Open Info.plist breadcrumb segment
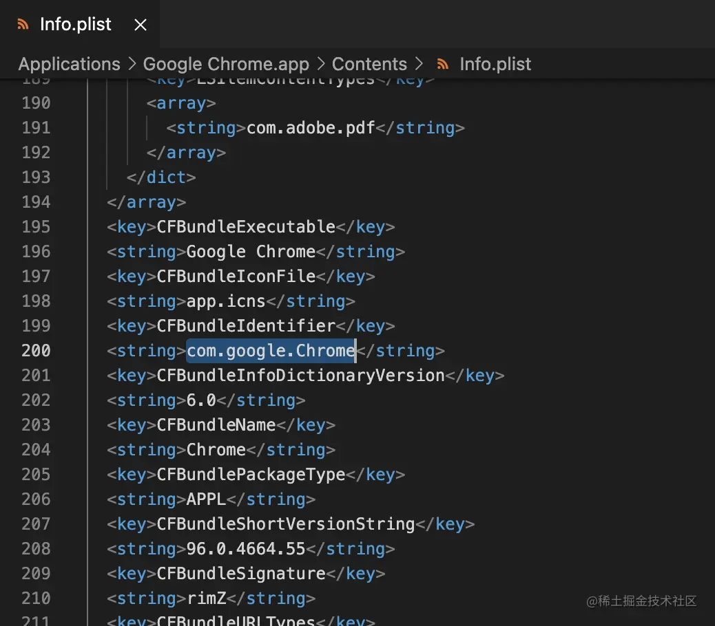 [x=495, y=64]
